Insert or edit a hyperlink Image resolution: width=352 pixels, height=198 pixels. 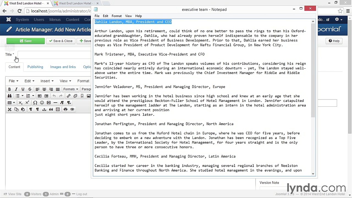(68, 96)
